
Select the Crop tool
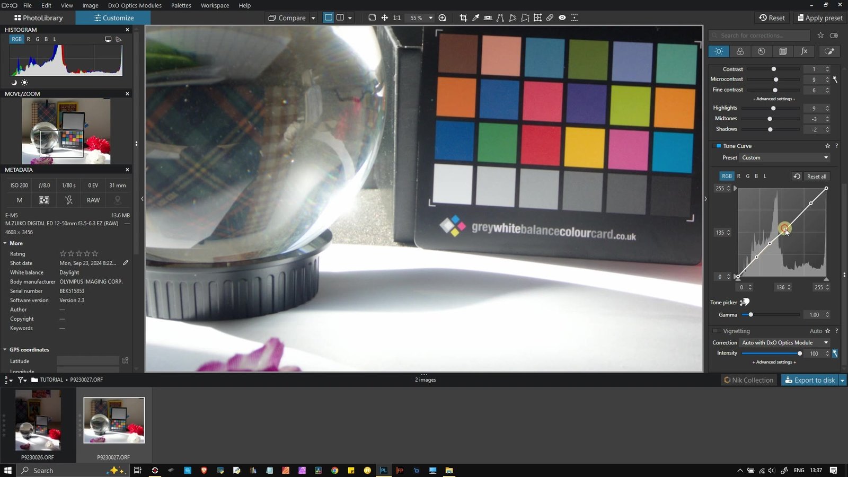pyautogui.click(x=463, y=17)
